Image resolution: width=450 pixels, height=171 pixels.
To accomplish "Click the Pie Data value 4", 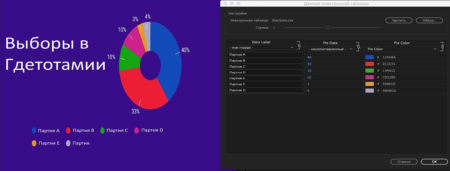I will (x=308, y=91).
